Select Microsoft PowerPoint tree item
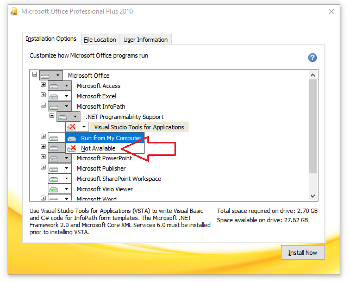 (104, 158)
